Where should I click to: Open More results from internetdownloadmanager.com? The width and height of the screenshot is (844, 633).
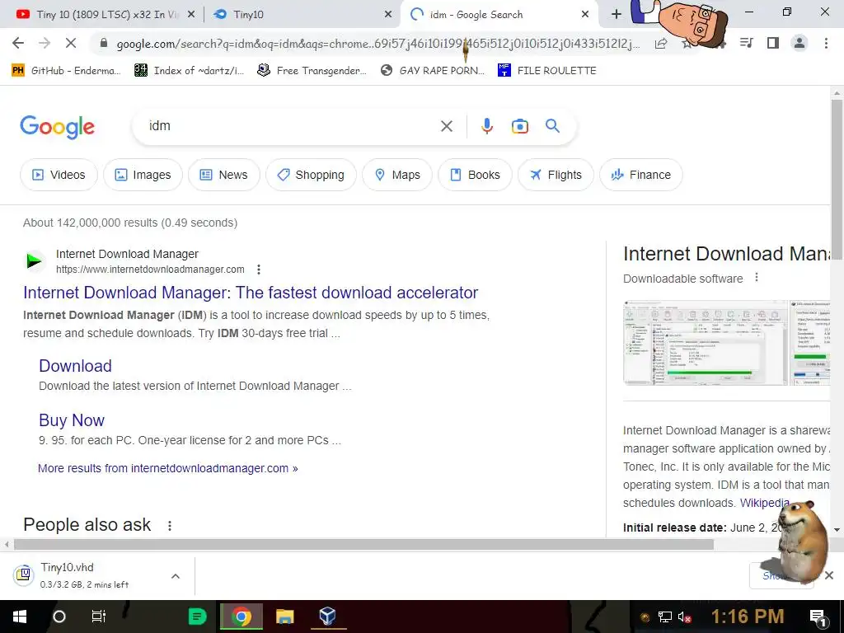click(168, 468)
